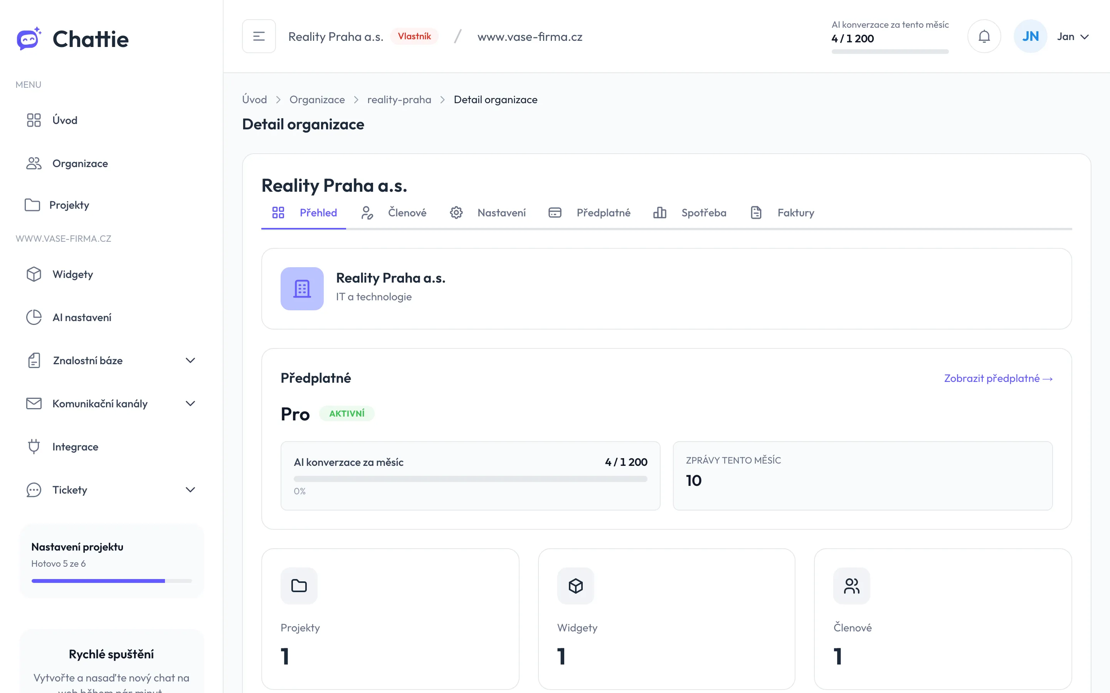Click the AKTIVNÍ status badge
Screen dimensions: 1110x693
[347, 413]
